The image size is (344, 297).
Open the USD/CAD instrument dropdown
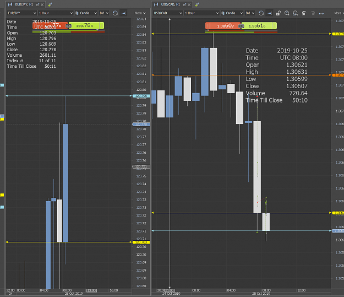point(168,13)
